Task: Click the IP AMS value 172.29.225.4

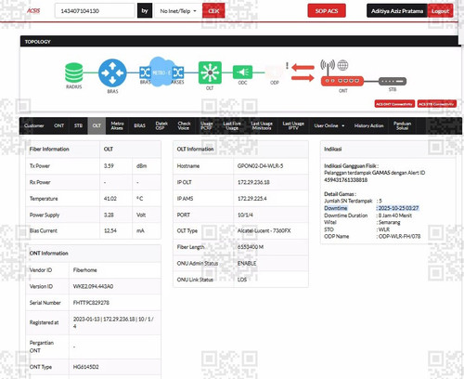Action: 252,199
